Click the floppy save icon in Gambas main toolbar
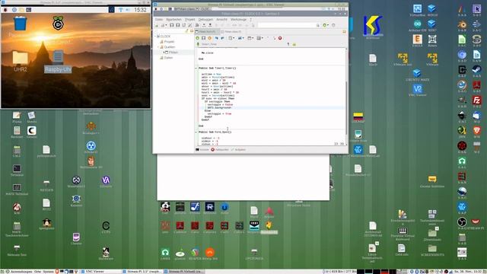 click(172, 25)
